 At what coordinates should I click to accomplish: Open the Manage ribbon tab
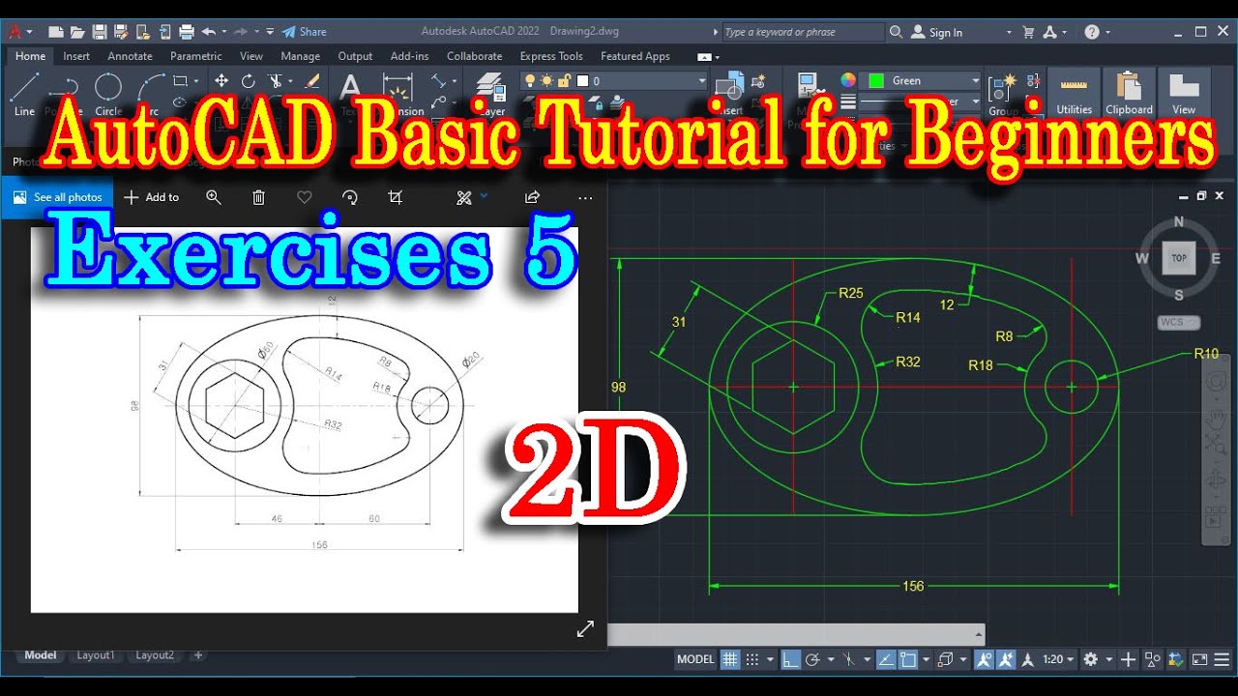coord(300,56)
